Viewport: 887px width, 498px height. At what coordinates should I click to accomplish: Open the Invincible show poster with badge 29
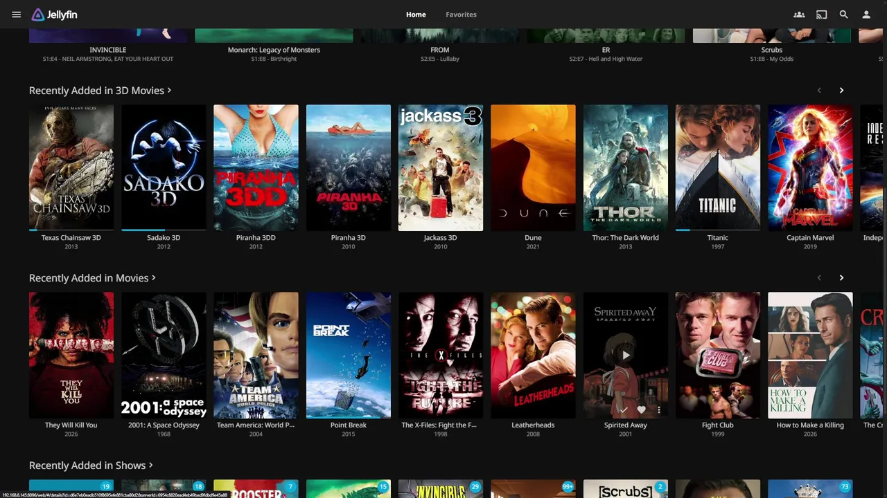441,489
